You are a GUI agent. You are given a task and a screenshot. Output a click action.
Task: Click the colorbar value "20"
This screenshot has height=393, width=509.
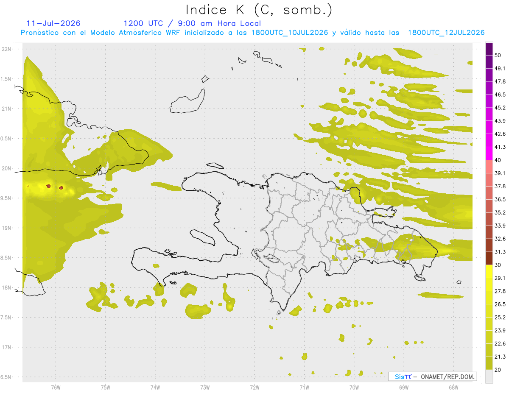pyautogui.click(x=498, y=370)
